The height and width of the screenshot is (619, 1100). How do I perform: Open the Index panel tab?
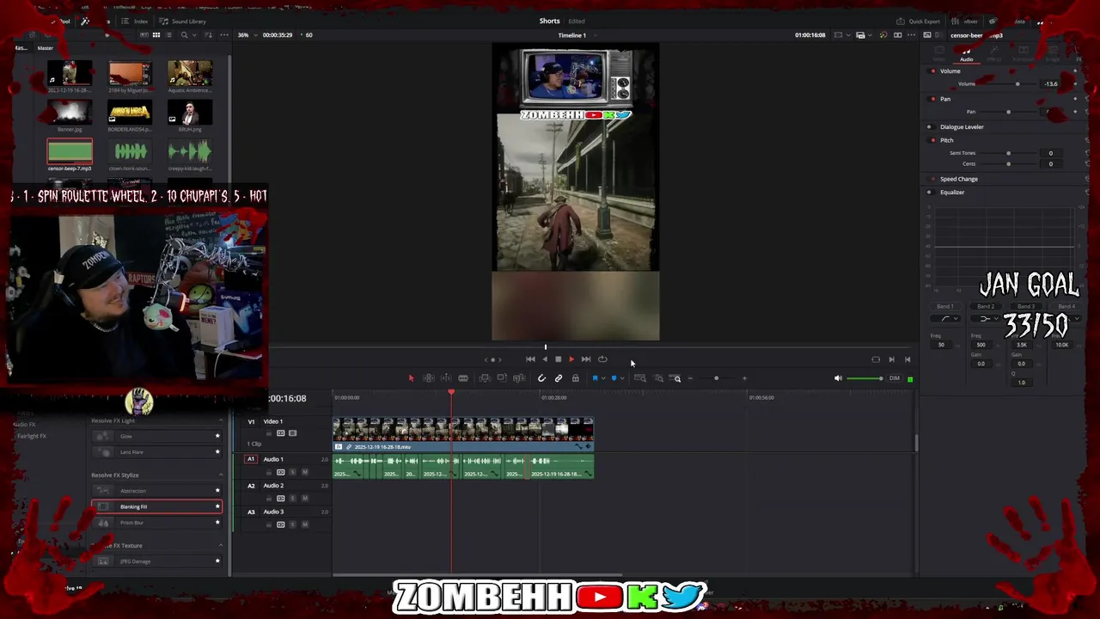pos(136,21)
